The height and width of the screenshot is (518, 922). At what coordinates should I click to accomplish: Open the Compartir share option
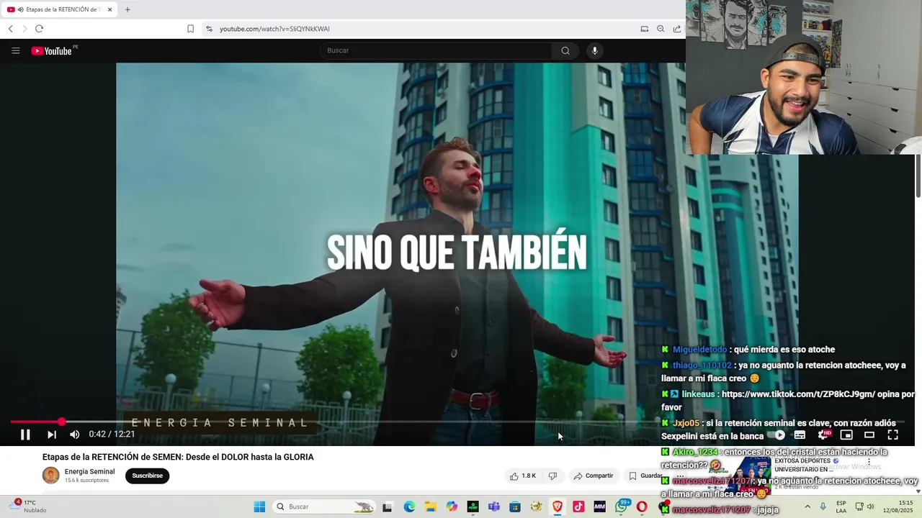coord(593,476)
